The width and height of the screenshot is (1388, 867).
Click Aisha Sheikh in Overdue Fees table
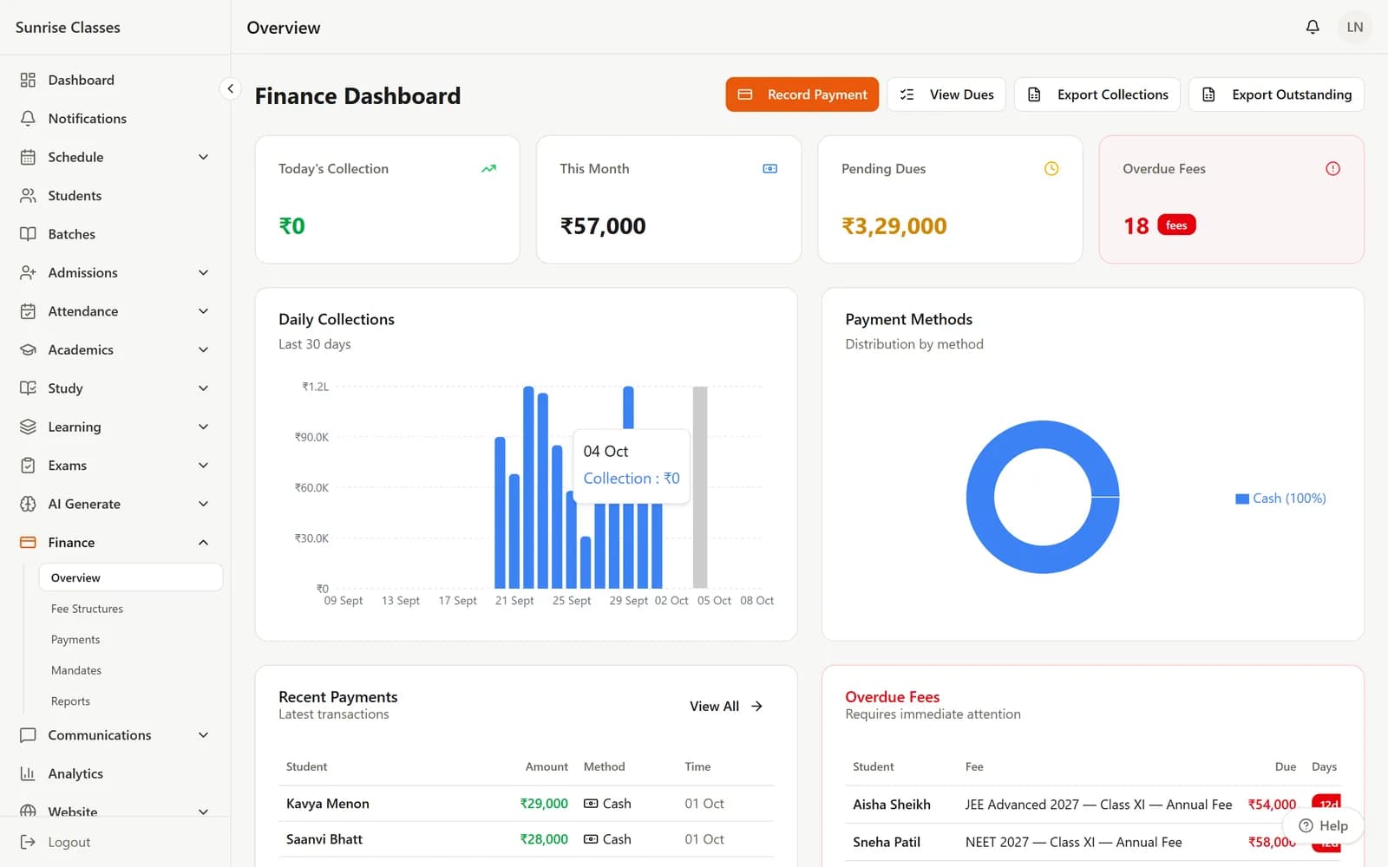[x=892, y=805]
